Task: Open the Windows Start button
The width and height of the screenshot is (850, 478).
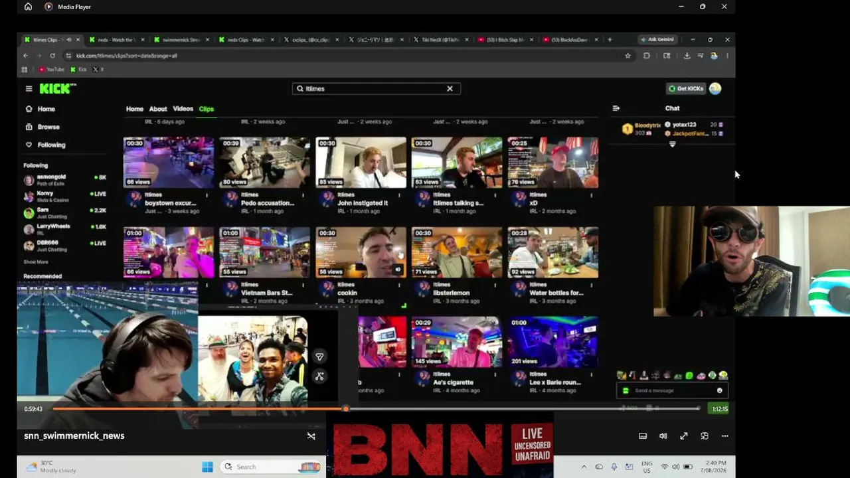Action: pyautogui.click(x=207, y=467)
